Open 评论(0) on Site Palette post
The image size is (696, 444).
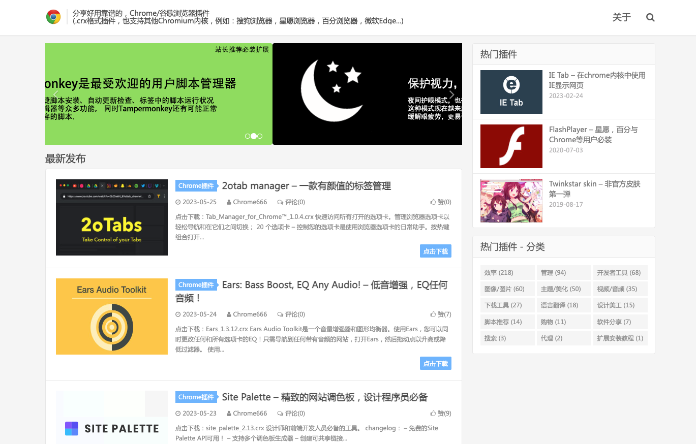tap(291, 413)
